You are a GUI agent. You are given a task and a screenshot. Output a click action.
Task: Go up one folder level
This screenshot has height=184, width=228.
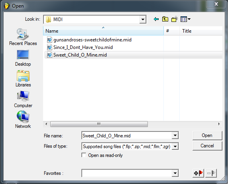pos(165,19)
